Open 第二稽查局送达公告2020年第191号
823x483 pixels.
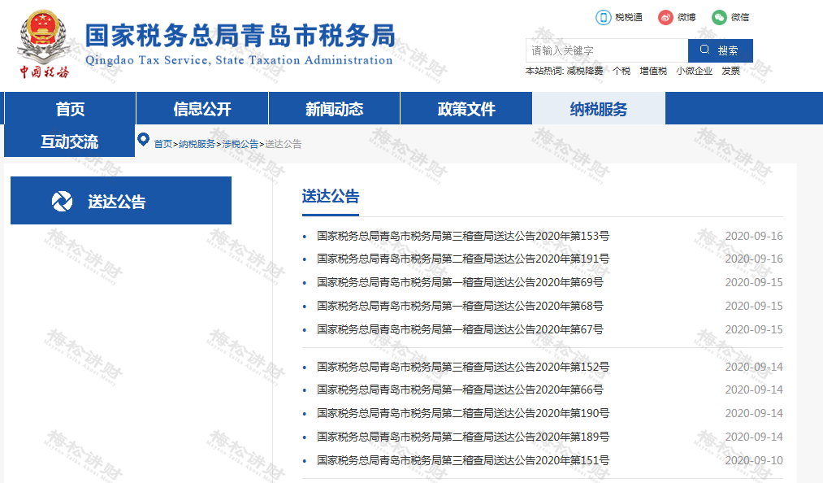[463, 259]
